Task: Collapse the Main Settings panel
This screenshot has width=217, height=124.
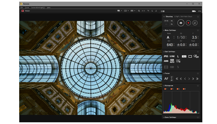Action: point(164,30)
